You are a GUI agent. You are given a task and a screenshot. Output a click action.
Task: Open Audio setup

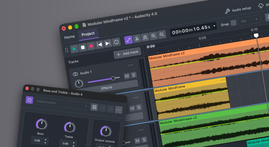(x=242, y=9)
